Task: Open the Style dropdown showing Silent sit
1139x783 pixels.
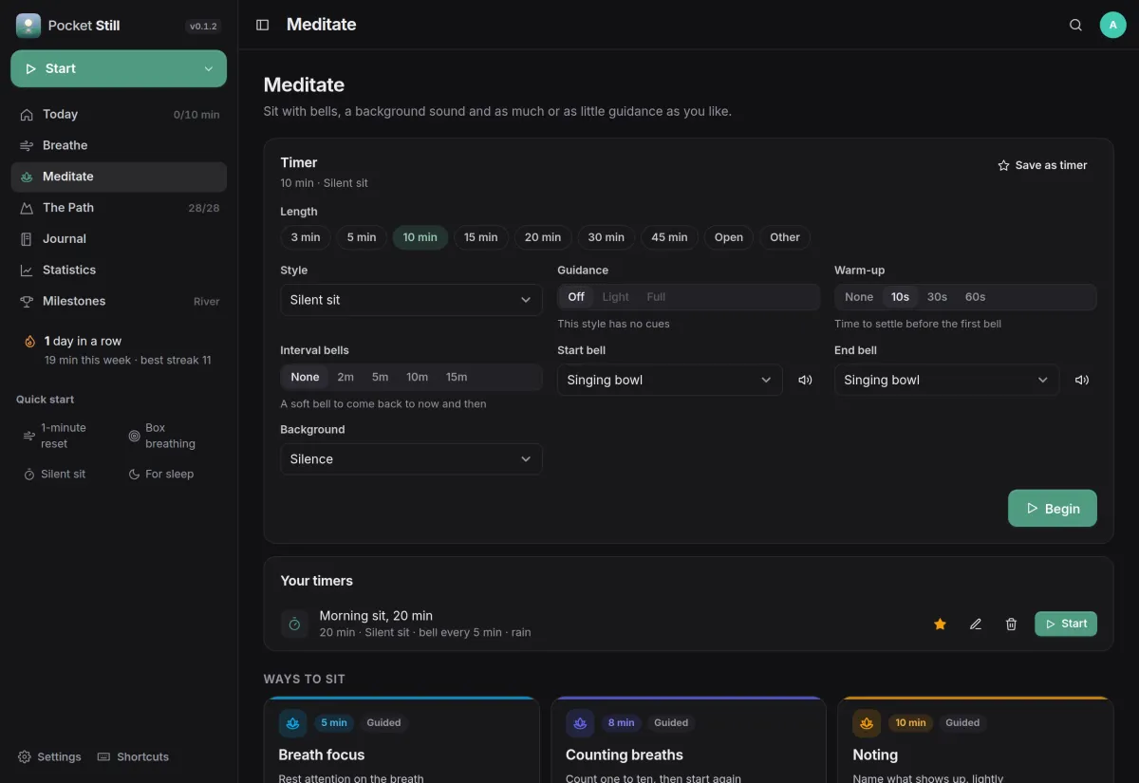Action: (411, 300)
